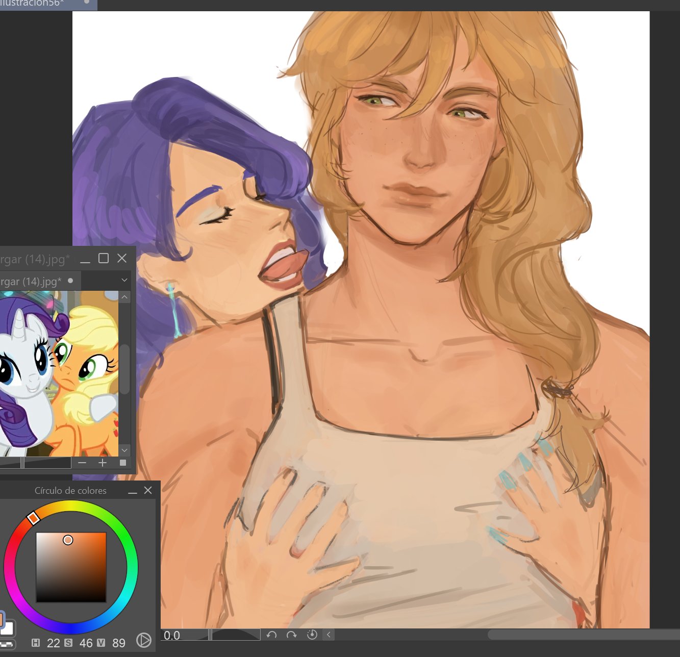This screenshot has height=657, width=680.
Task: Click the Círculo de colores panel title
Action: point(70,491)
